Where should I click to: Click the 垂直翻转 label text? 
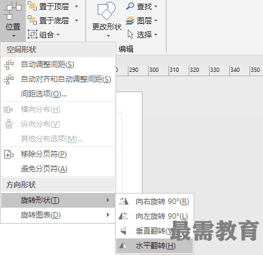point(151,231)
